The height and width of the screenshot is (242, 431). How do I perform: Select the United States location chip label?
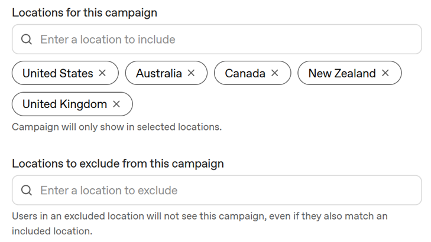tap(58, 73)
